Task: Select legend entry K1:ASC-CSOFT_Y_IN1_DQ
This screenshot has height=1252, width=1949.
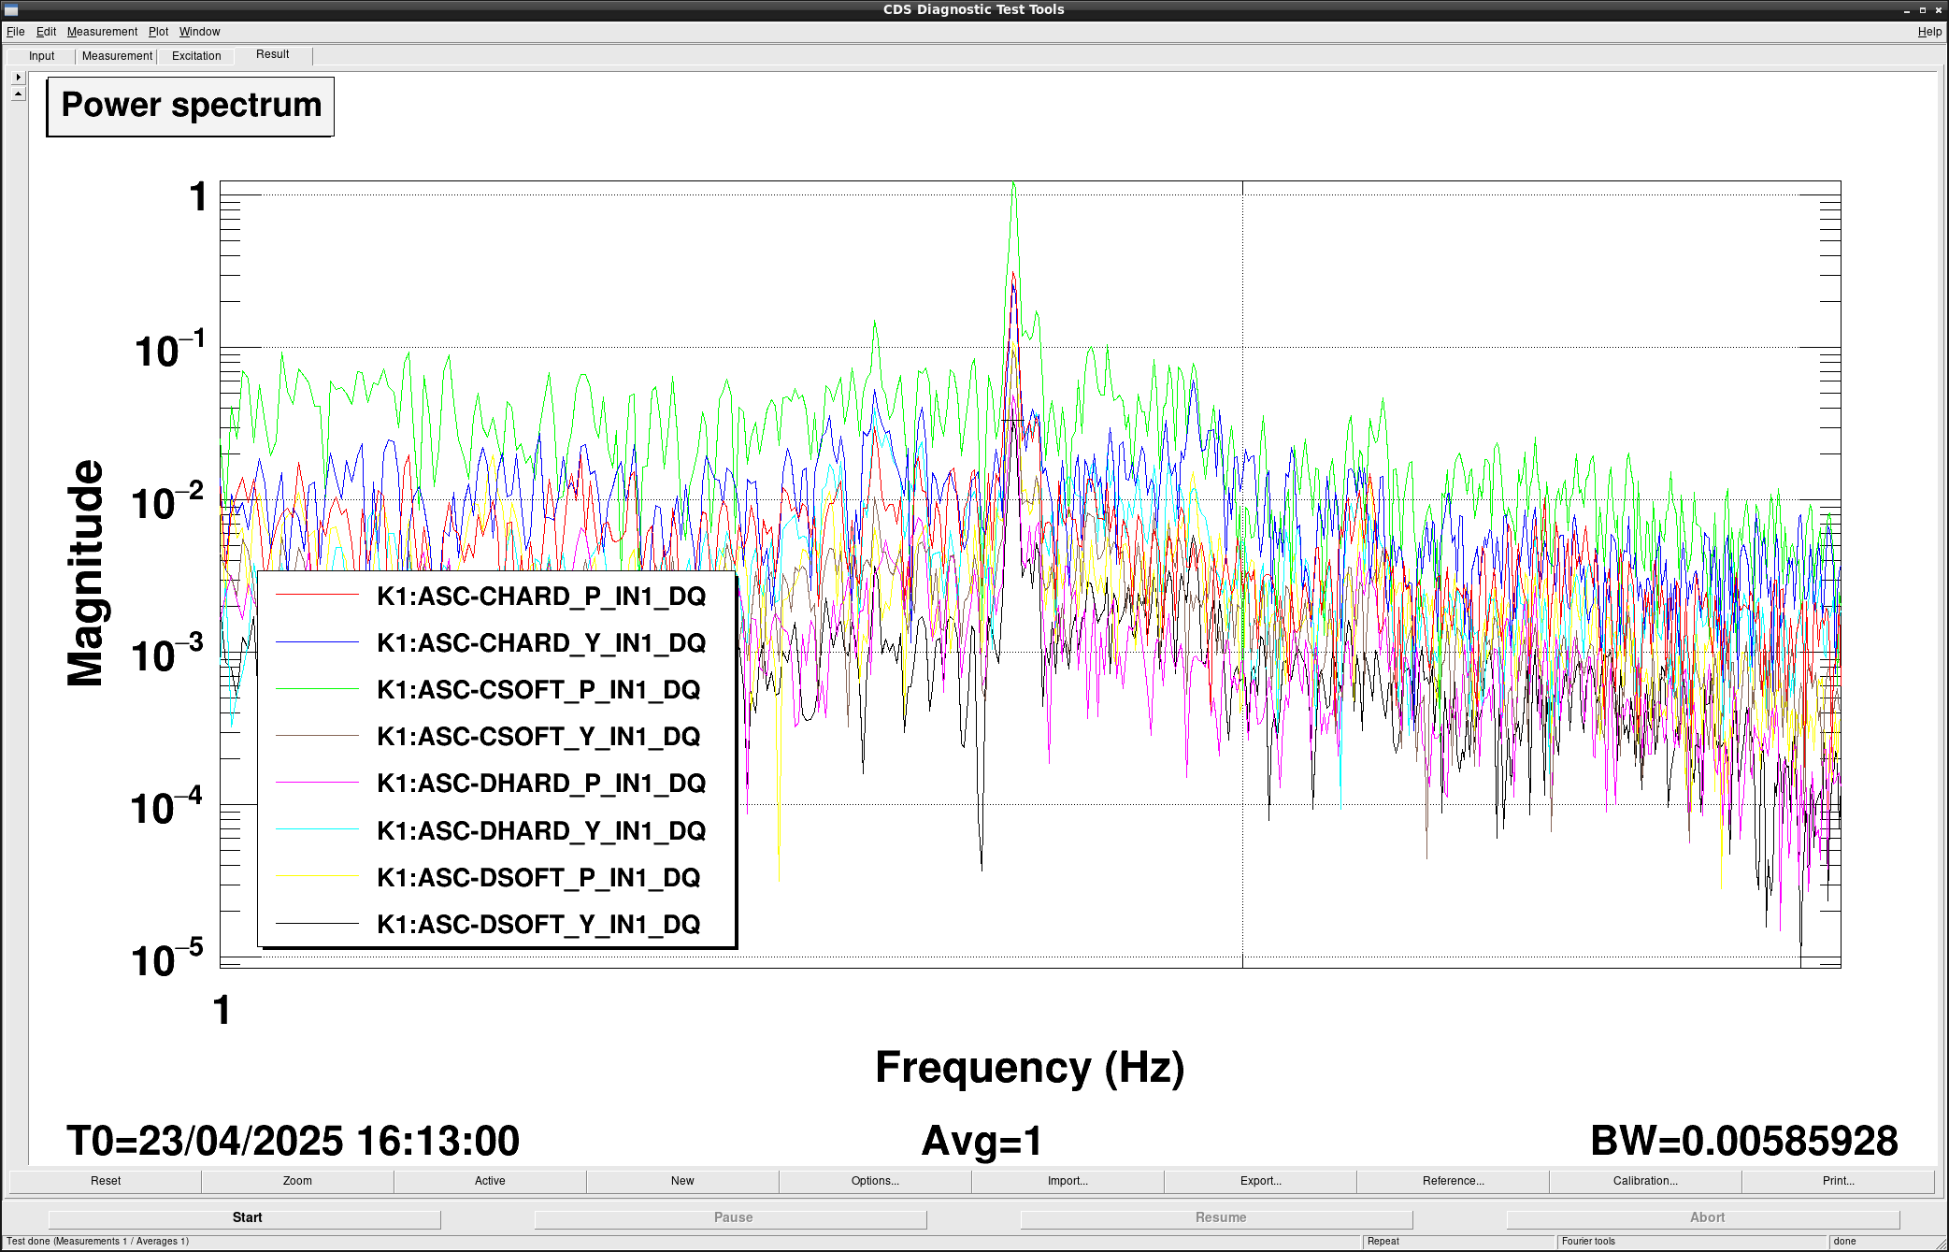Action: [x=538, y=737]
